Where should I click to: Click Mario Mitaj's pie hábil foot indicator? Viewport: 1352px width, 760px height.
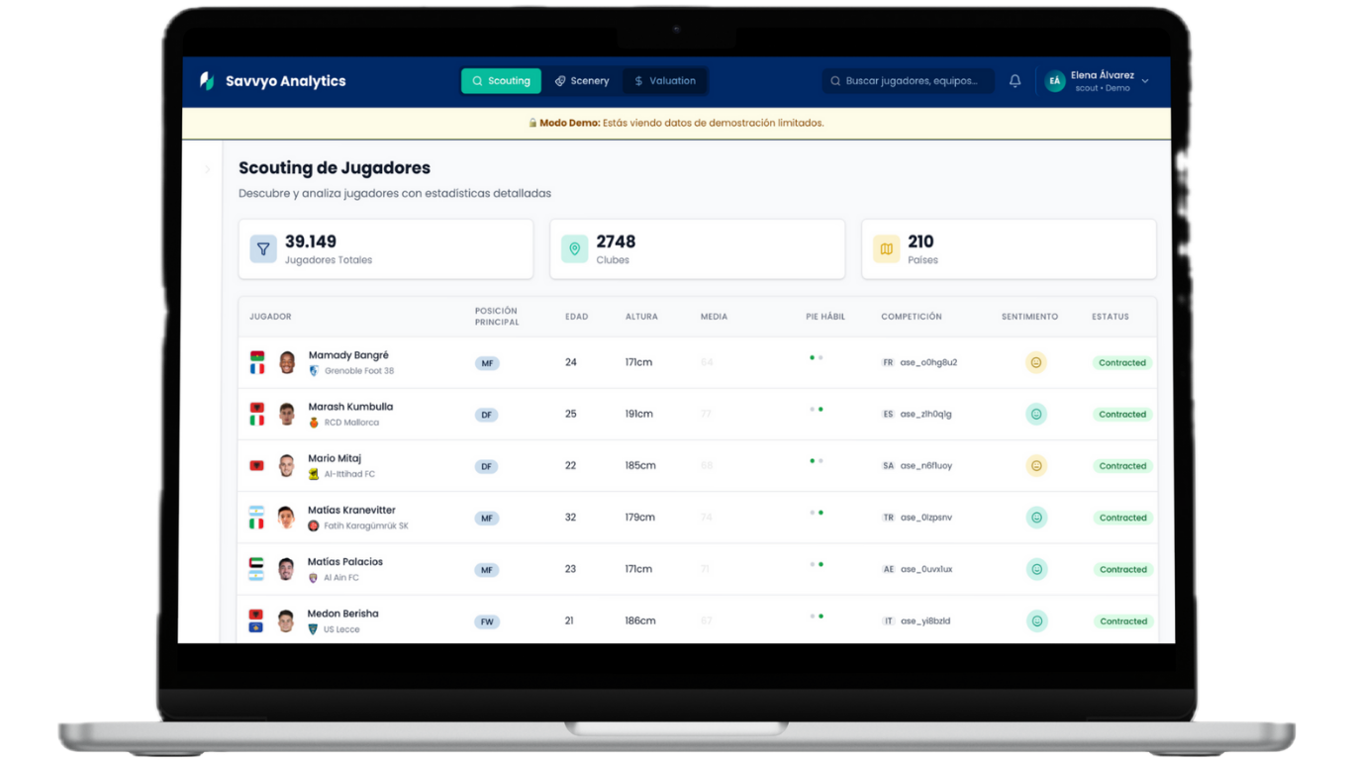[x=817, y=461]
